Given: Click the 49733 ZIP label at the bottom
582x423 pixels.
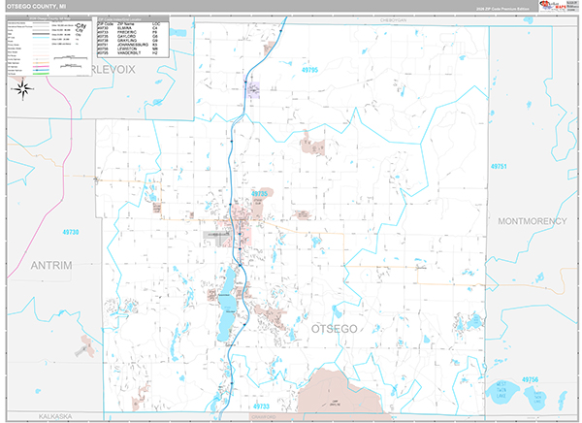Looking at the screenshot, I should pyautogui.click(x=261, y=407).
